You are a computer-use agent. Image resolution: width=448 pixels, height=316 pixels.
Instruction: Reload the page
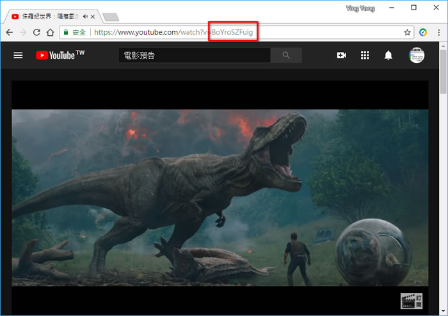(x=36, y=32)
